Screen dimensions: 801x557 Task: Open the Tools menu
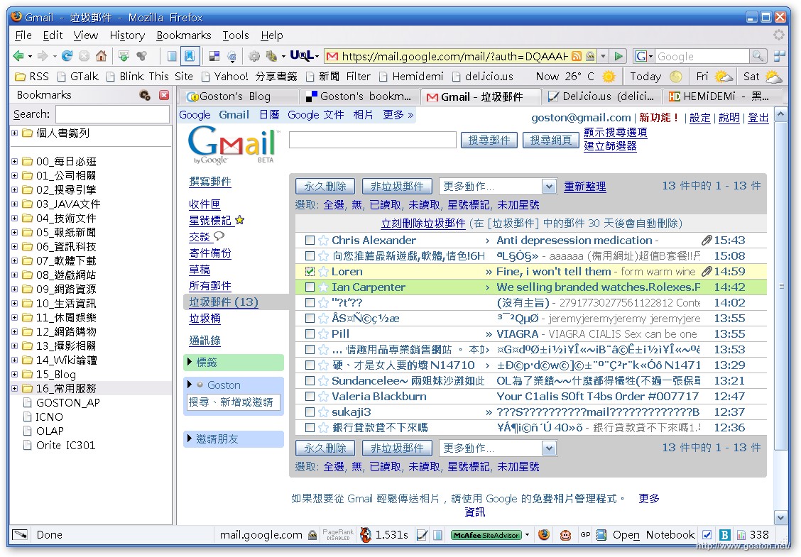pyautogui.click(x=236, y=35)
